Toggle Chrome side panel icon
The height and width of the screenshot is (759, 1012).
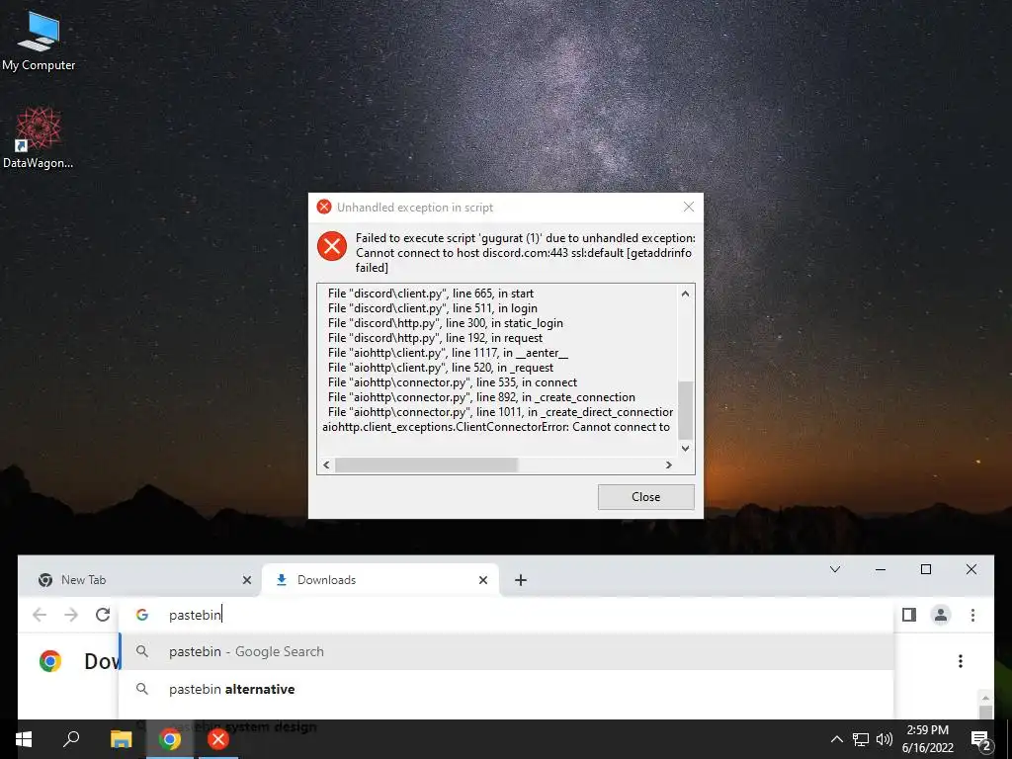pyautogui.click(x=909, y=615)
